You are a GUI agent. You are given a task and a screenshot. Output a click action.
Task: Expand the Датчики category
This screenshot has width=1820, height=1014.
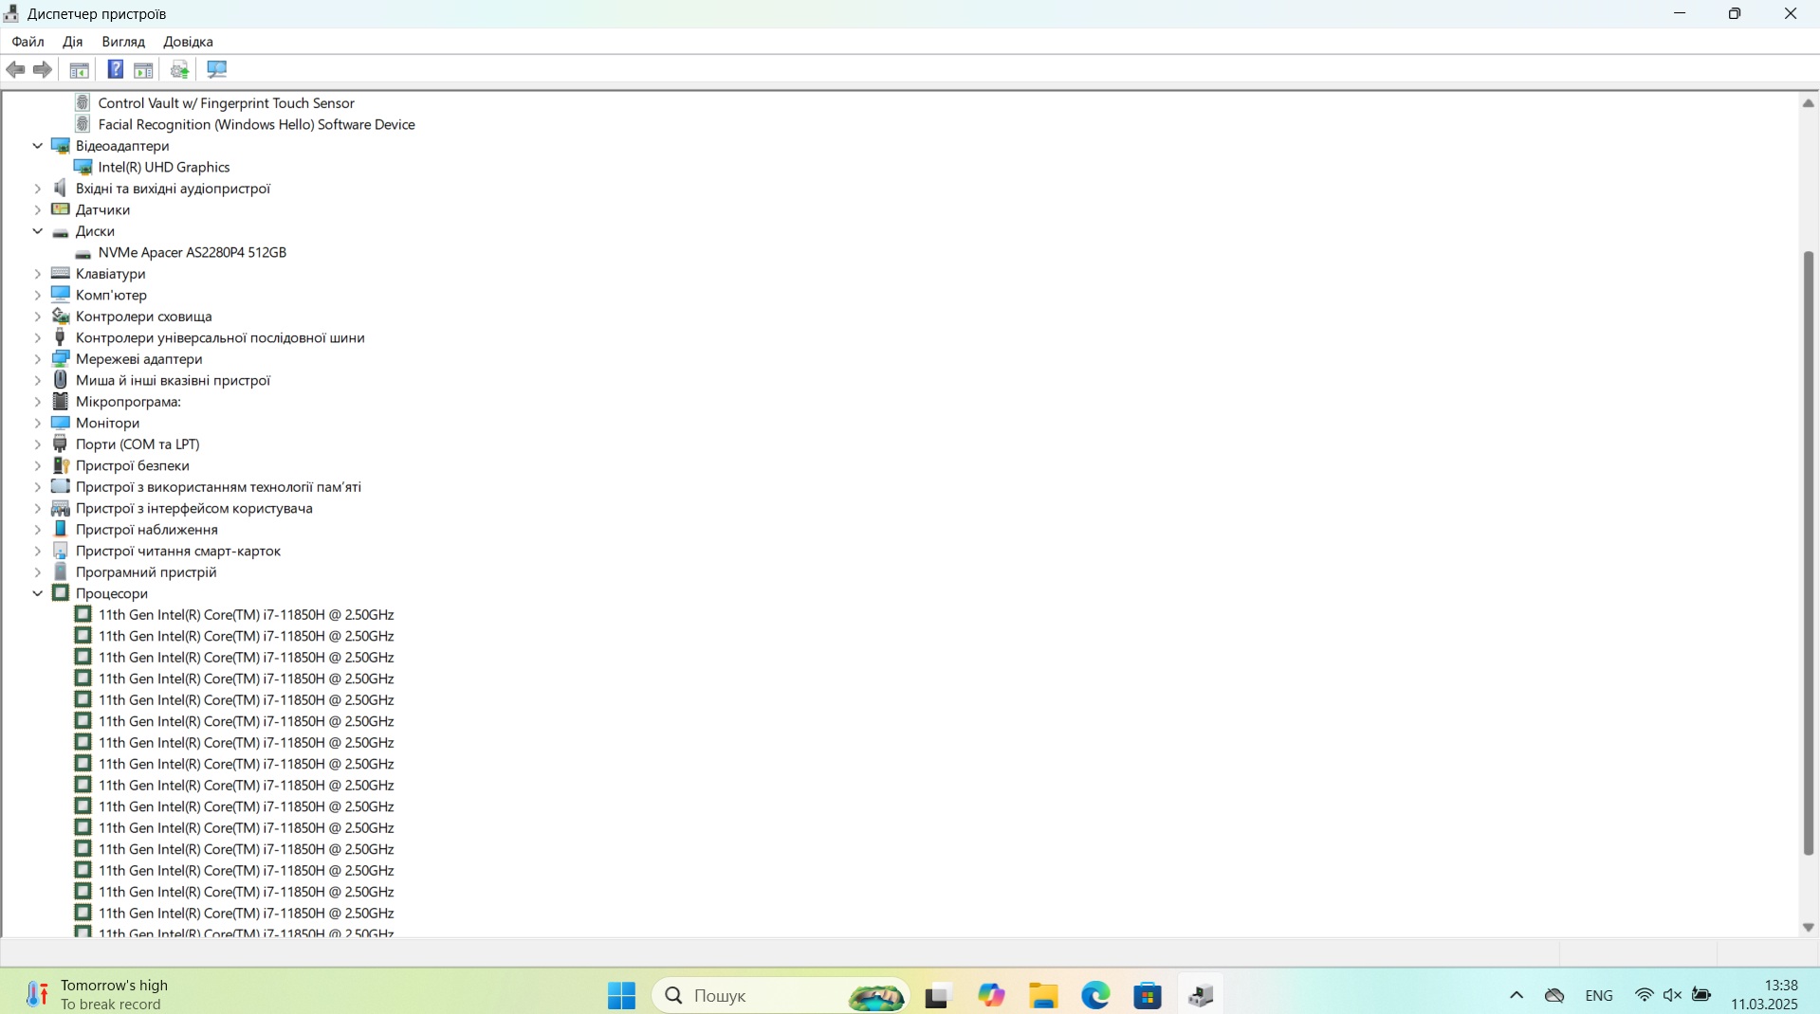[x=38, y=209]
